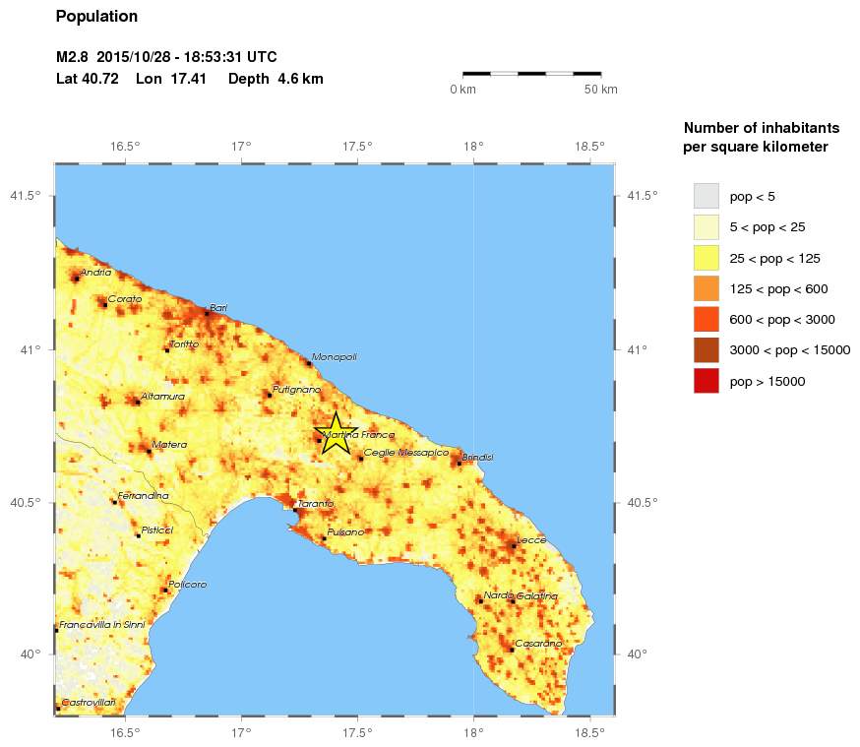
Task: Click the 'pop > 15000' legend label
Action: [x=768, y=382]
